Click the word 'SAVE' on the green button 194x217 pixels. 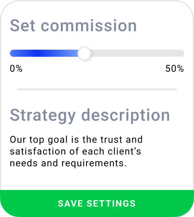point(71,203)
